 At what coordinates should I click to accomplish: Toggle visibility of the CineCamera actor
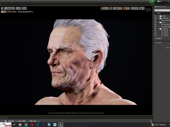click(155, 20)
